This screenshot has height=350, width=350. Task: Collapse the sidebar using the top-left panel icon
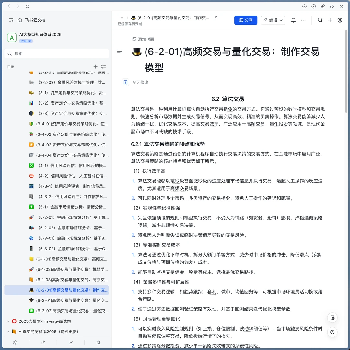tap(11, 20)
